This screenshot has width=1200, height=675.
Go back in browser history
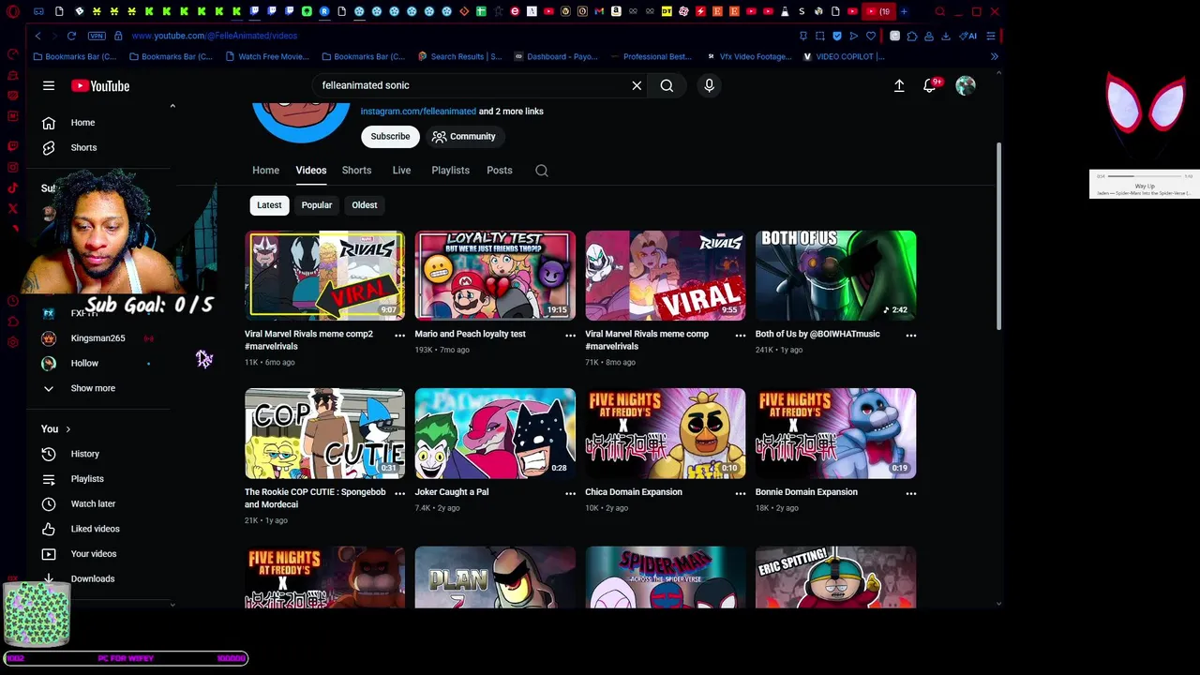pos(38,36)
